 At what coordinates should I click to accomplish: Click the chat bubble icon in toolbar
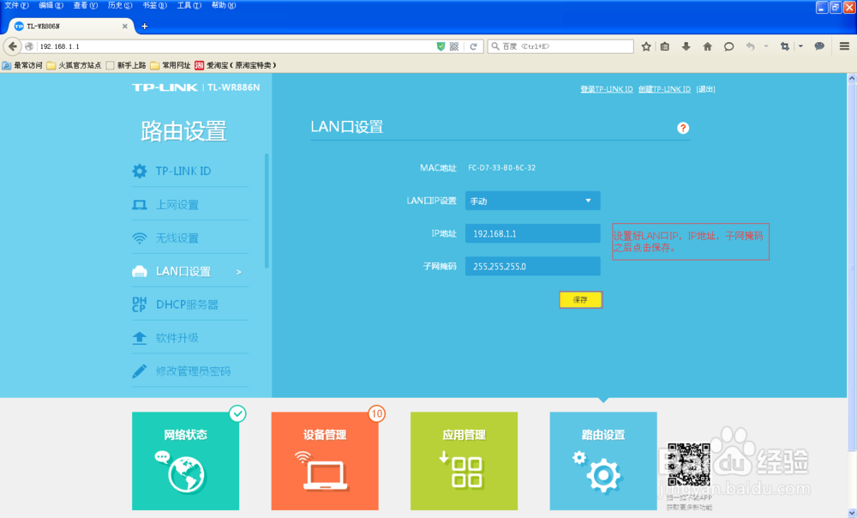[x=728, y=46]
